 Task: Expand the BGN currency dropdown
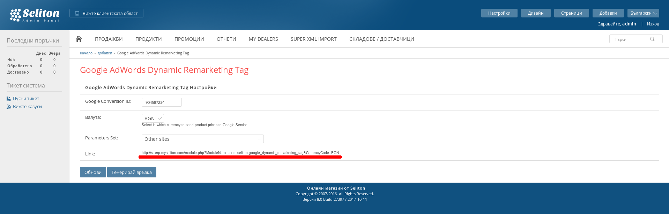[153, 119]
